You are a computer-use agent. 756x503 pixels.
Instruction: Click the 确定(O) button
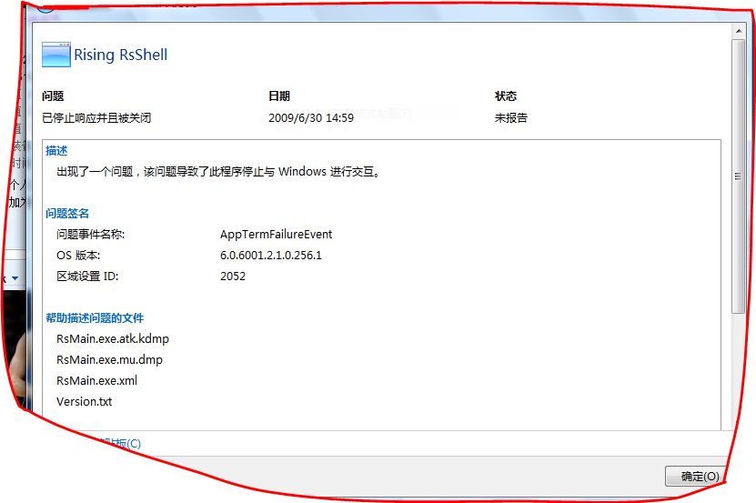click(695, 476)
